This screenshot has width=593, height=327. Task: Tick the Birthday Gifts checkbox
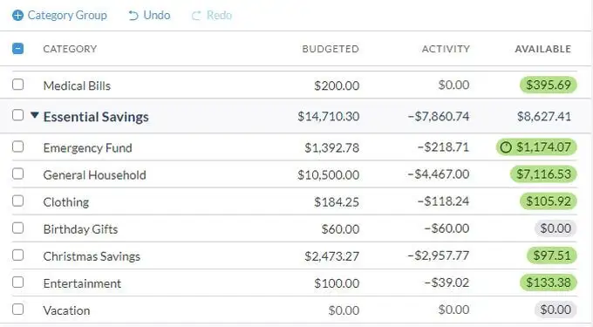tap(17, 228)
